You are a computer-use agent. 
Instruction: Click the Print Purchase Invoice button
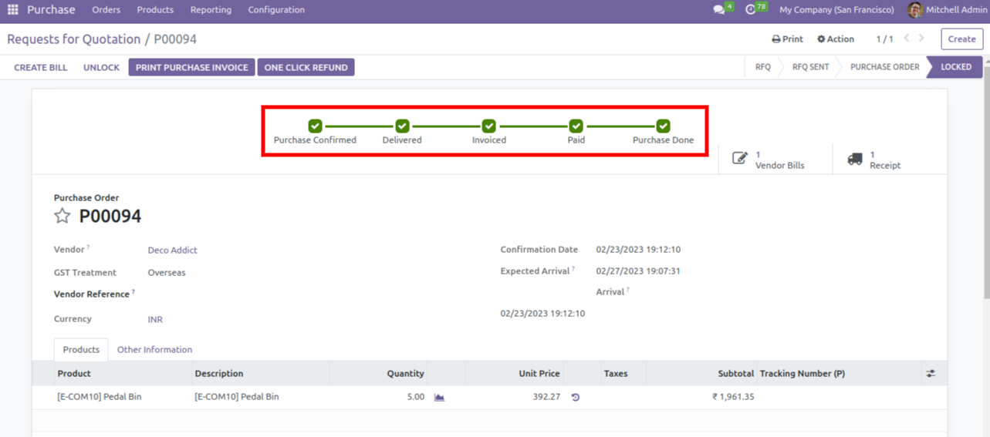(192, 68)
